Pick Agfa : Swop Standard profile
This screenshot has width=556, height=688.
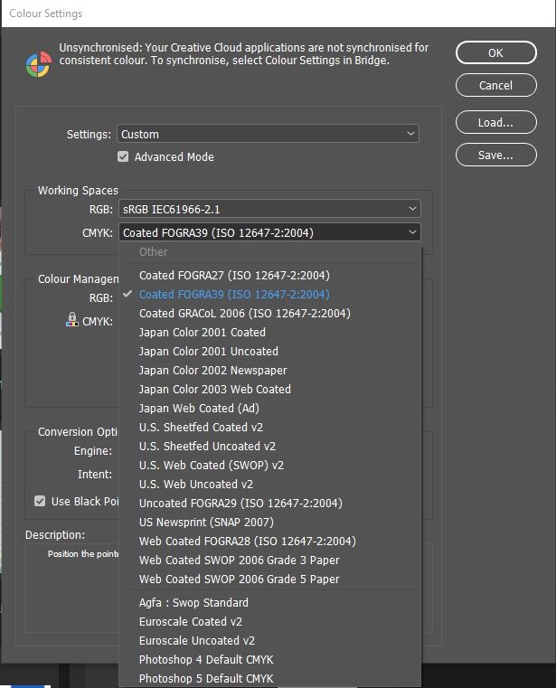tap(193, 603)
